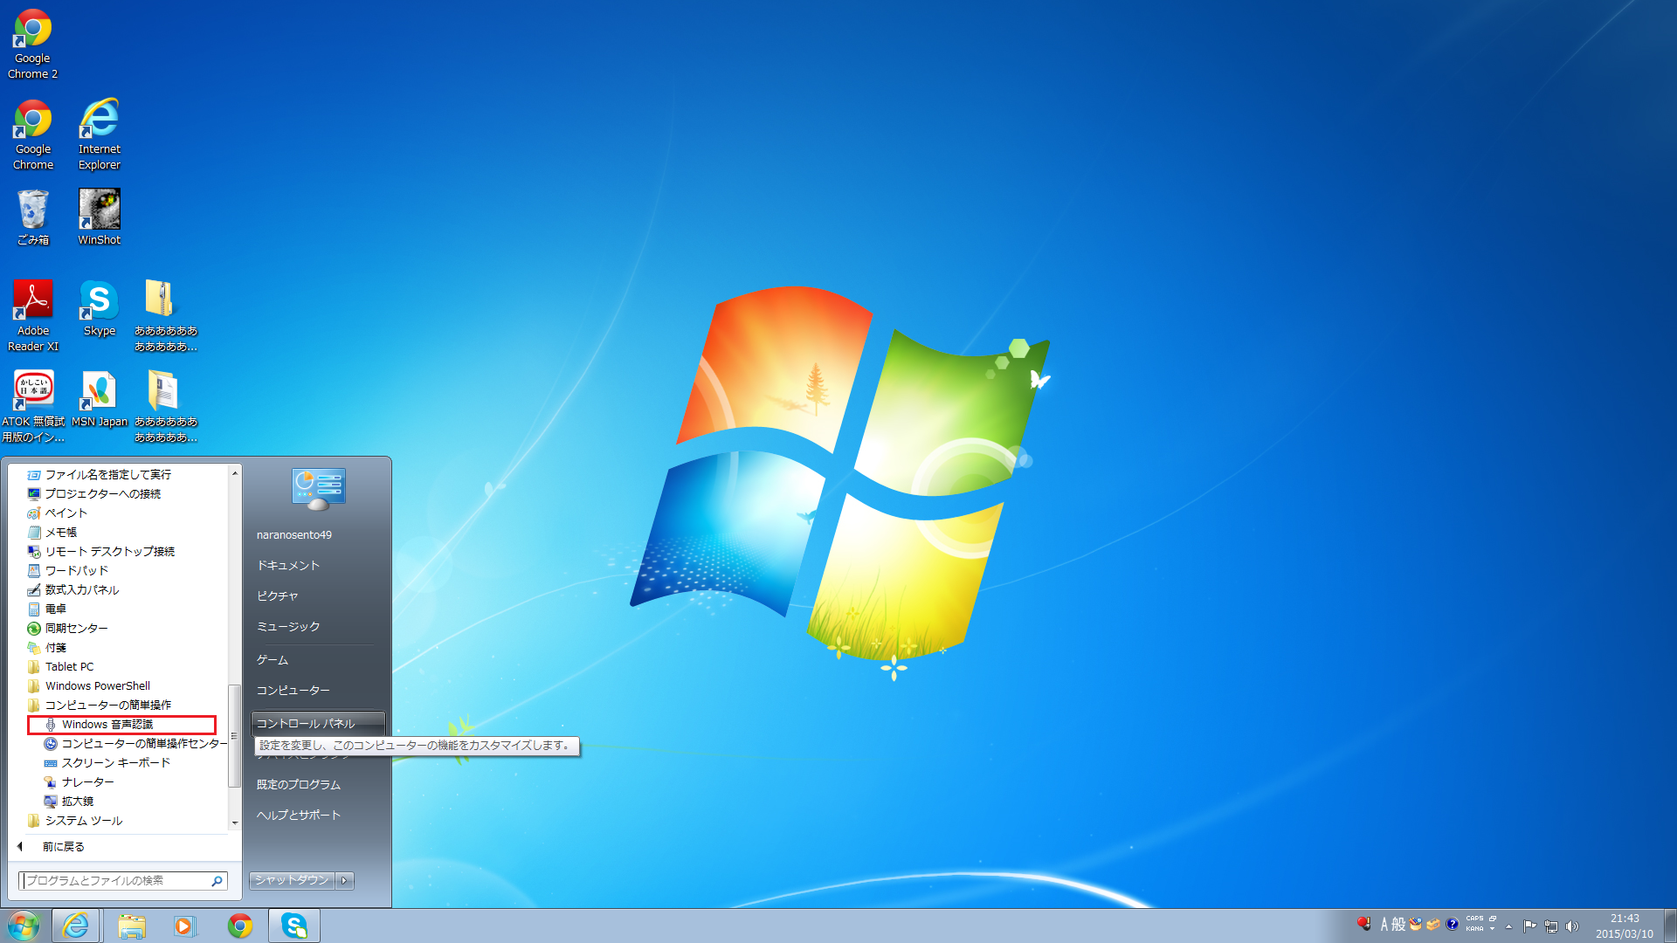Launch スクリーン キーボード

[x=107, y=763]
